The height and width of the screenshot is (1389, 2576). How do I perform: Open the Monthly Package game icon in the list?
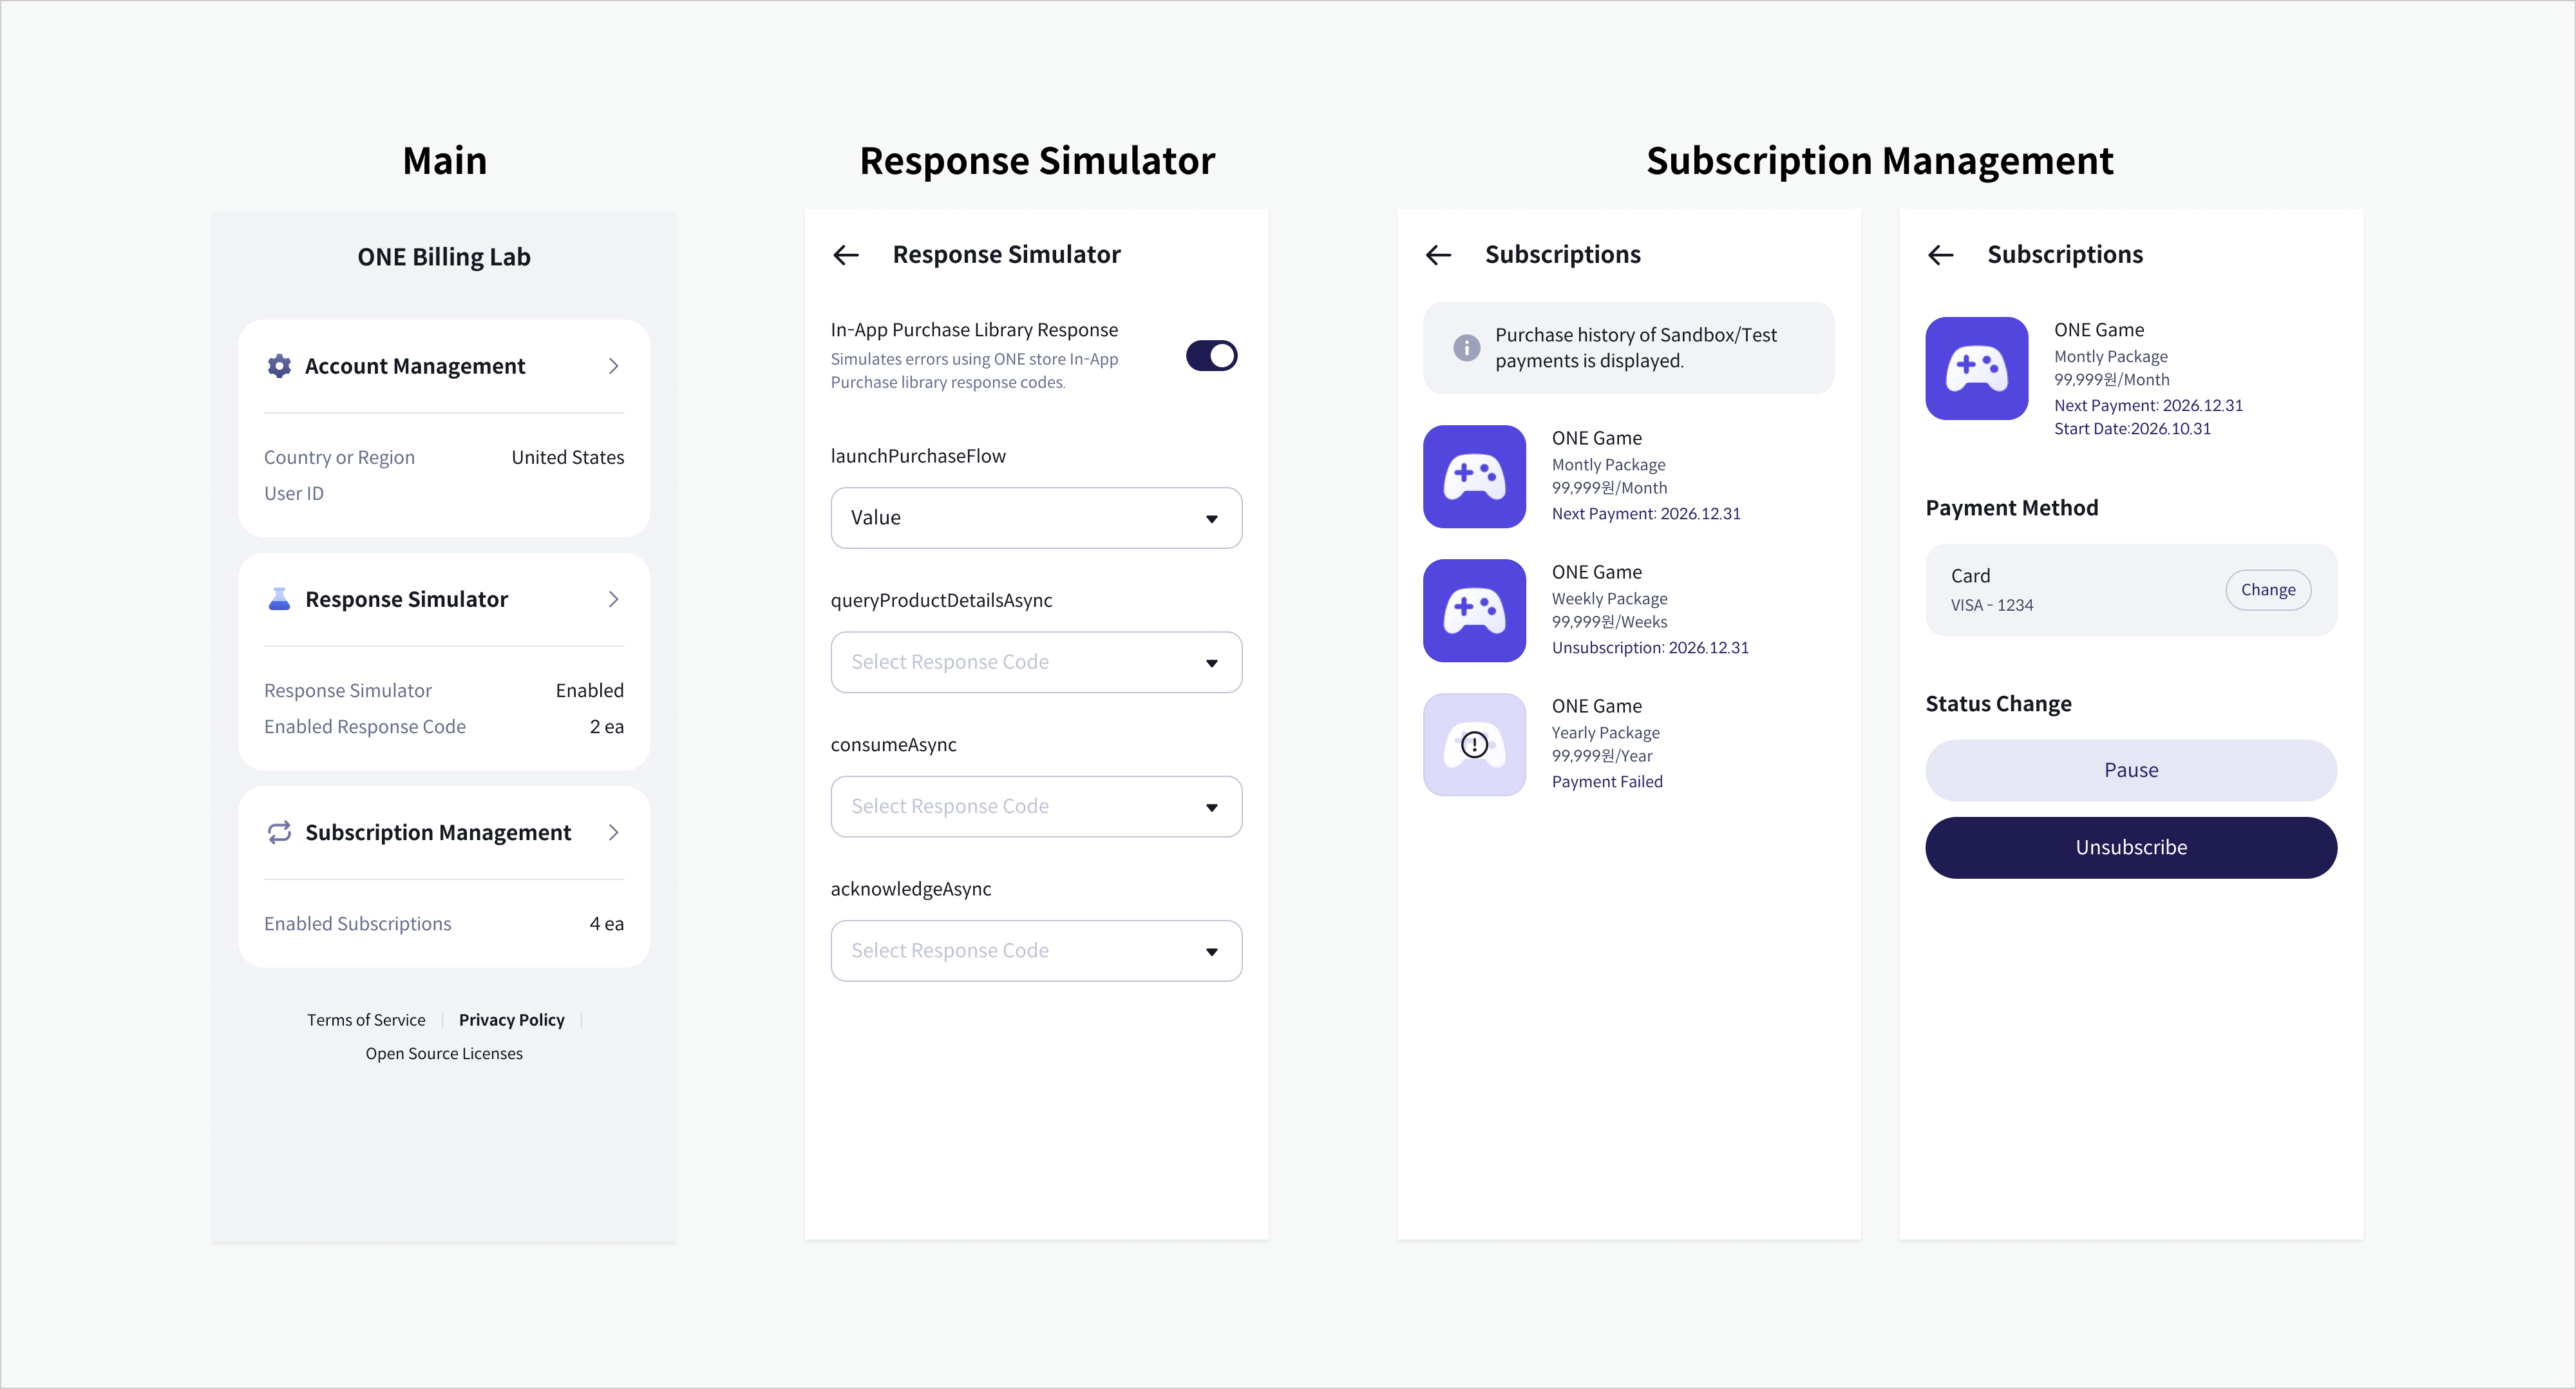[x=1474, y=476]
